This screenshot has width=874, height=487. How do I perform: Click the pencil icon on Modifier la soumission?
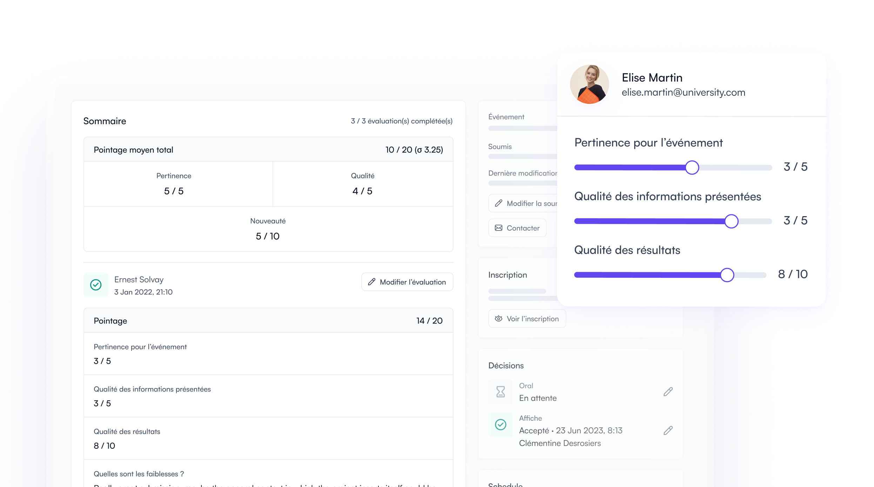[498, 203]
